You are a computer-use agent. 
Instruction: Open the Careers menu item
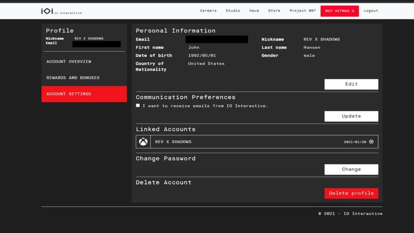click(x=208, y=11)
